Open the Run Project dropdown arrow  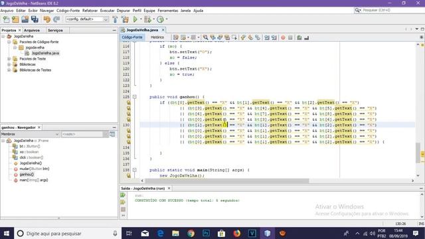pos(141,19)
